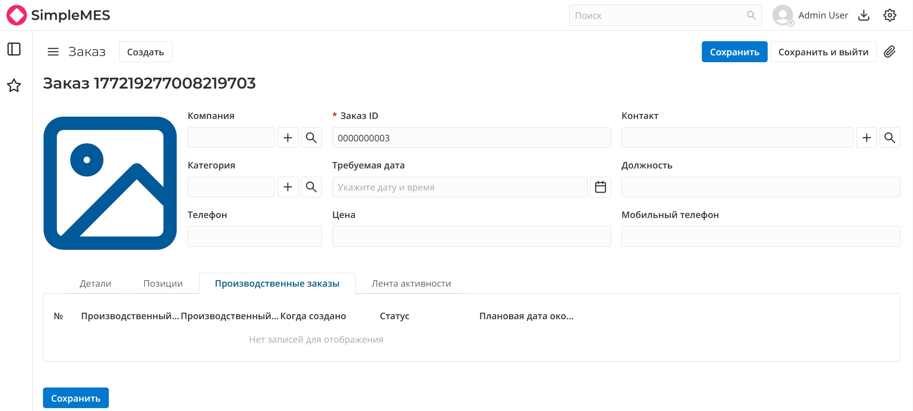This screenshot has width=913, height=411.
Task: Toggle the sidebar panel icon
Action: 14,49
